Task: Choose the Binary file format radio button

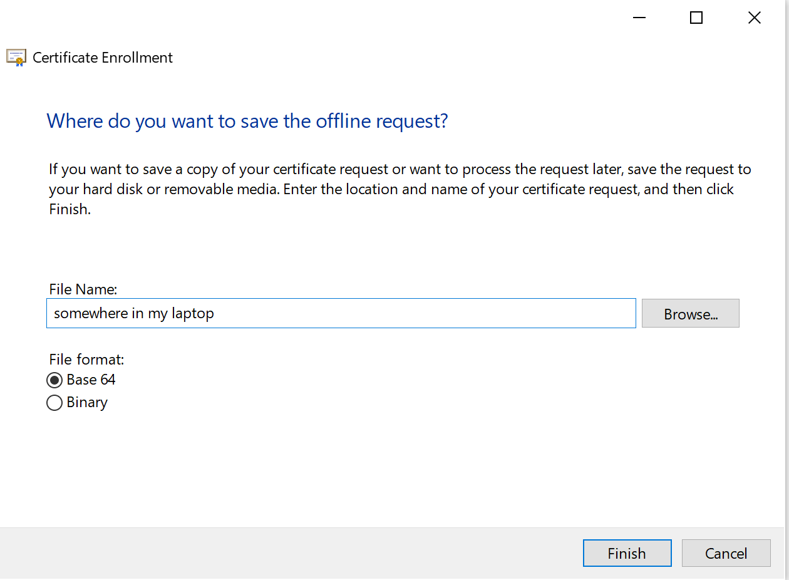Action: 54,403
